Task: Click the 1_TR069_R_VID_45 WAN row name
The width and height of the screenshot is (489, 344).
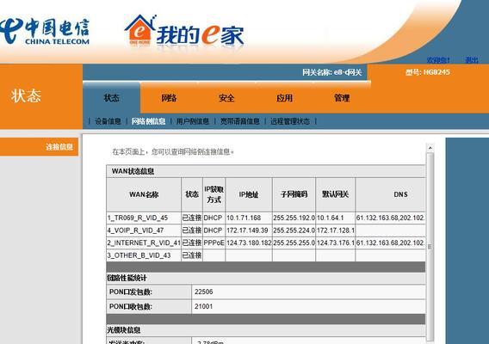Action: [138, 218]
